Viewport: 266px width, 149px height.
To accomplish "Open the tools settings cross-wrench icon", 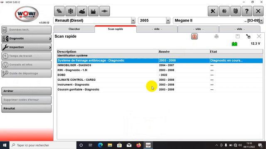I will tap(213, 11).
